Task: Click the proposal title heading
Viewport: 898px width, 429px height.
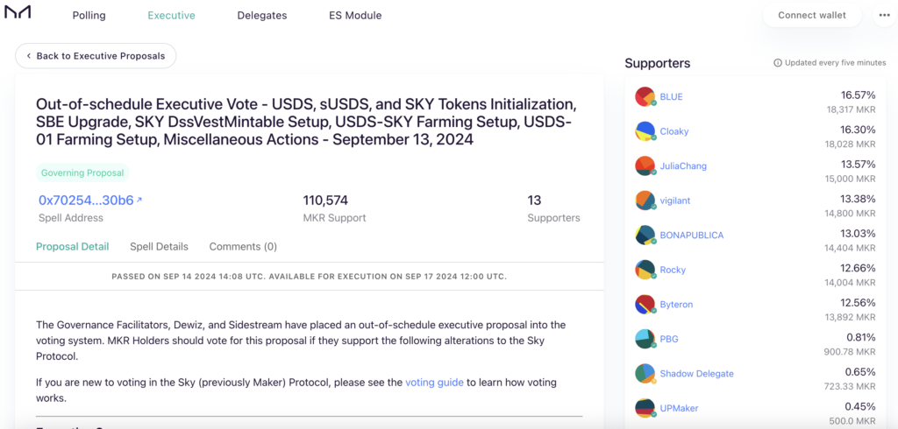Action: pos(306,122)
